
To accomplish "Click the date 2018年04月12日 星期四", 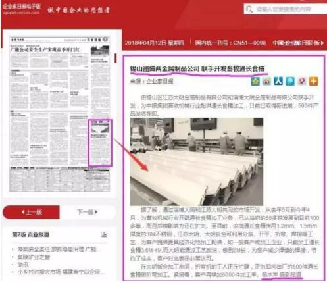I will click(x=155, y=43).
